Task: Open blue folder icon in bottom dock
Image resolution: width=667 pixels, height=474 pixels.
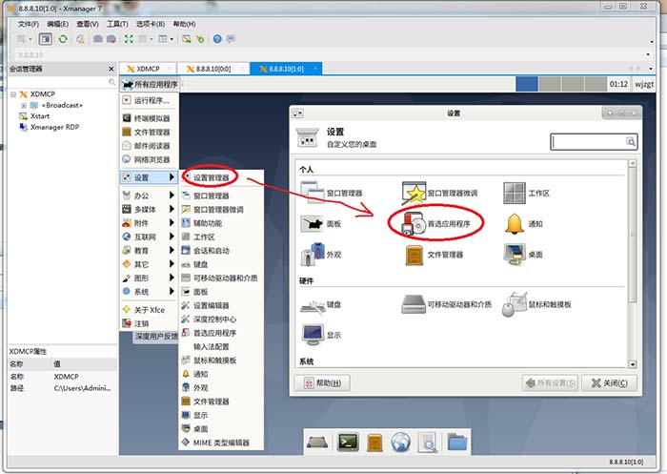Action: point(457,443)
